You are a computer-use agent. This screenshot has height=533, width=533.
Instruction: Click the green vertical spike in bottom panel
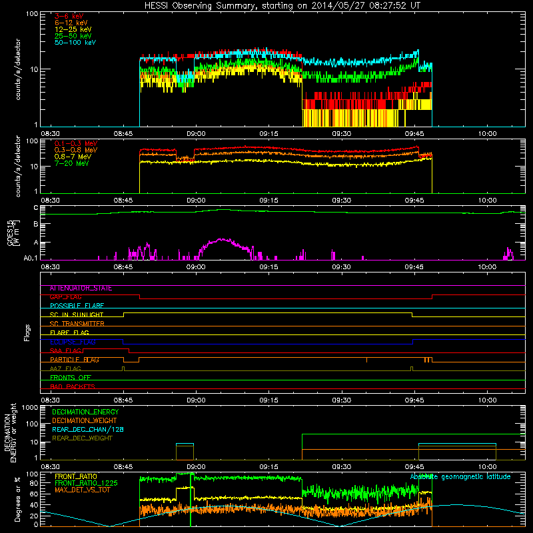(x=191, y=500)
